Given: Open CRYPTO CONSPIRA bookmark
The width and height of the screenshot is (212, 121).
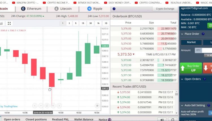Looking at the screenshot, I should point(148,3).
